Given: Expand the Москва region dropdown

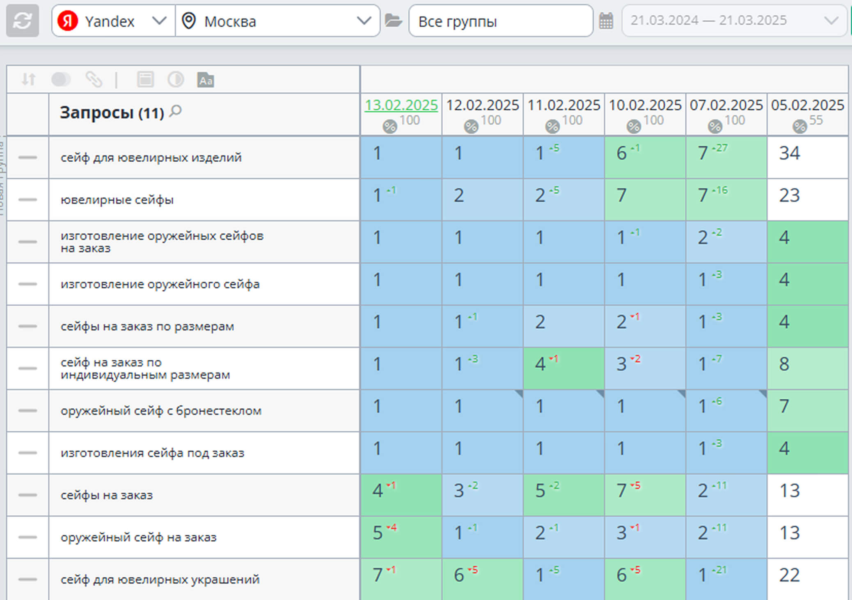Looking at the screenshot, I should 277,21.
